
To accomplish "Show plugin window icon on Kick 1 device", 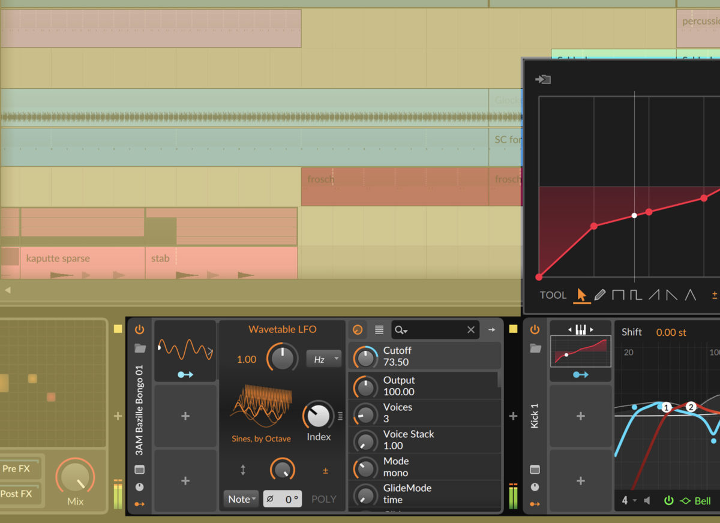I will (x=535, y=470).
